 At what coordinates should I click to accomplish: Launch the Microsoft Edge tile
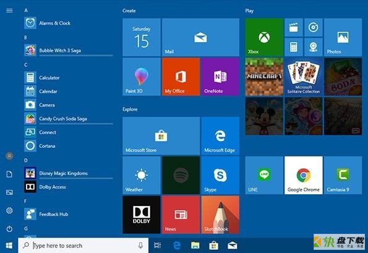[x=220, y=136]
